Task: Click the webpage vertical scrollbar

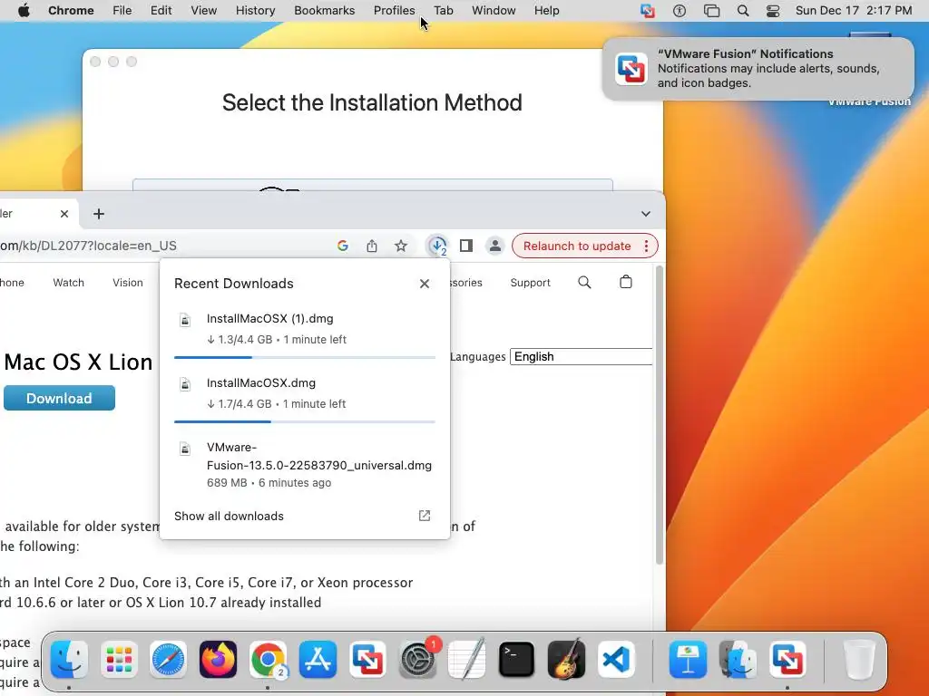Action: (x=660, y=415)
